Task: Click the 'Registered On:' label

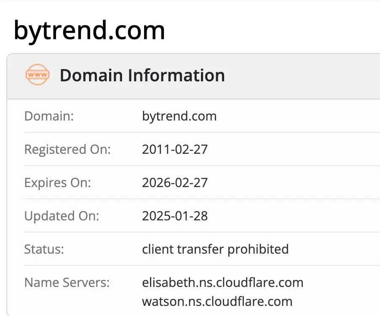Action: tap(67, 149)
